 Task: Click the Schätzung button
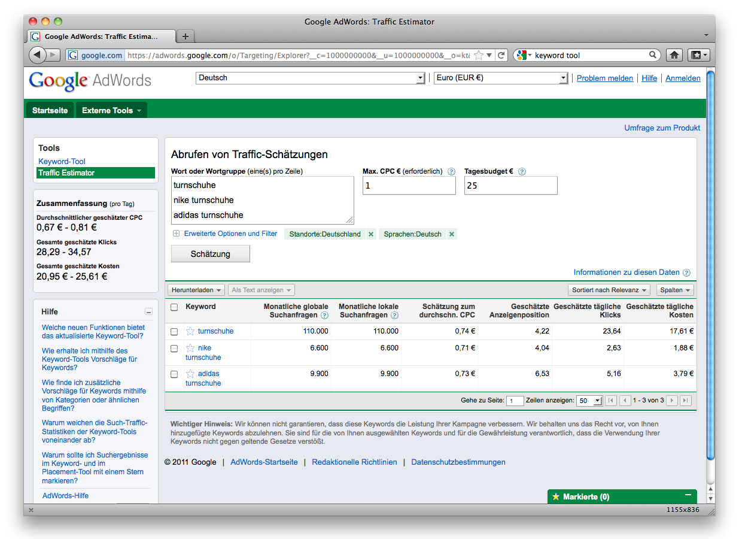(211, 254)
